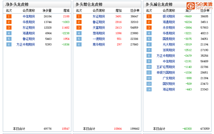Click rank 6 badge beside 南华期货
The image size is (214, 134).
[79, 44]
